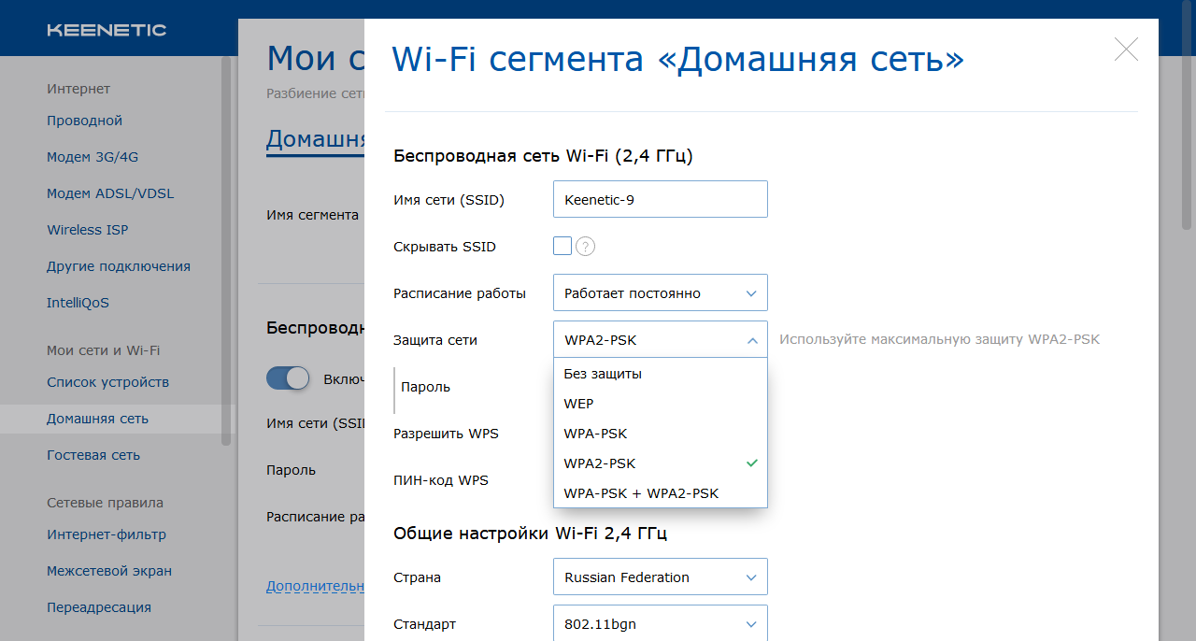
Task: Click the Дополнительные settings link behind the dialog
Action: [315, 586]
